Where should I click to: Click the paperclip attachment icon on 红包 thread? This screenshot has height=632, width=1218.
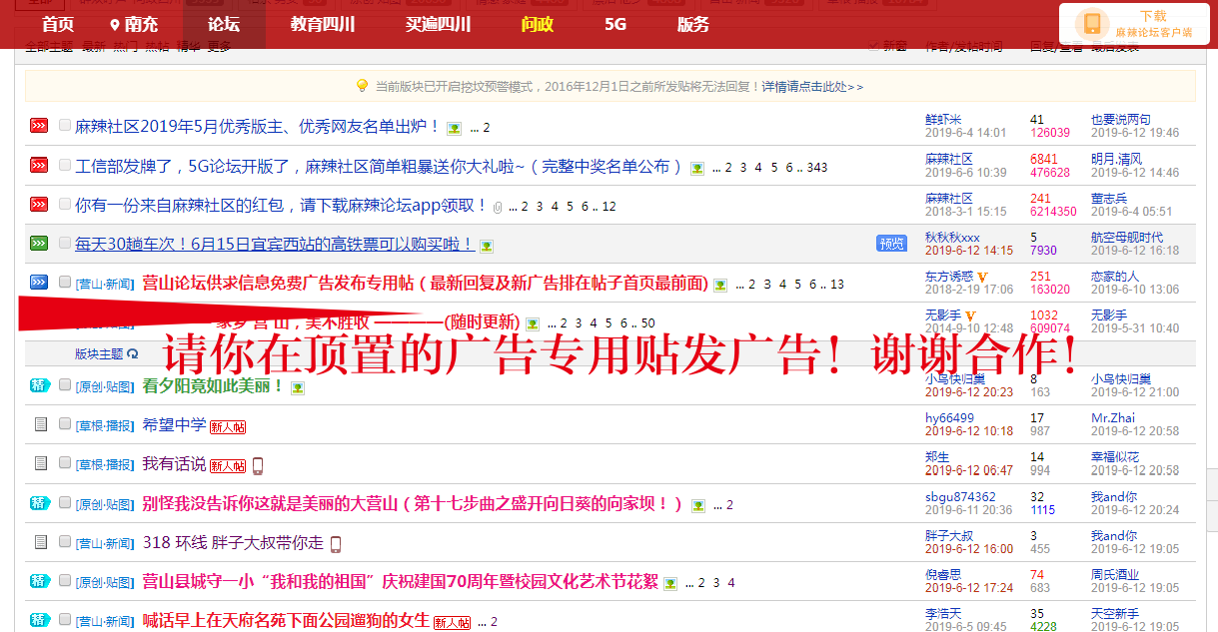[x=498, y=207]
